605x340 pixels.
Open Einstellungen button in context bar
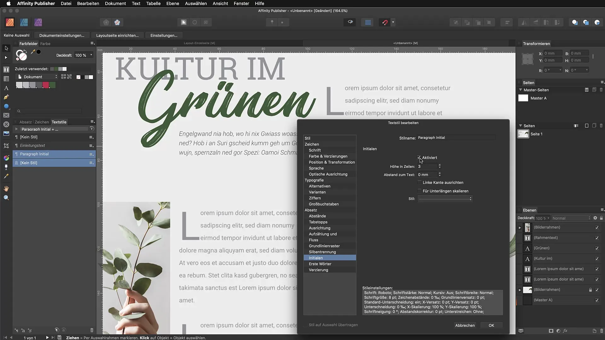[x=164, y=35]
